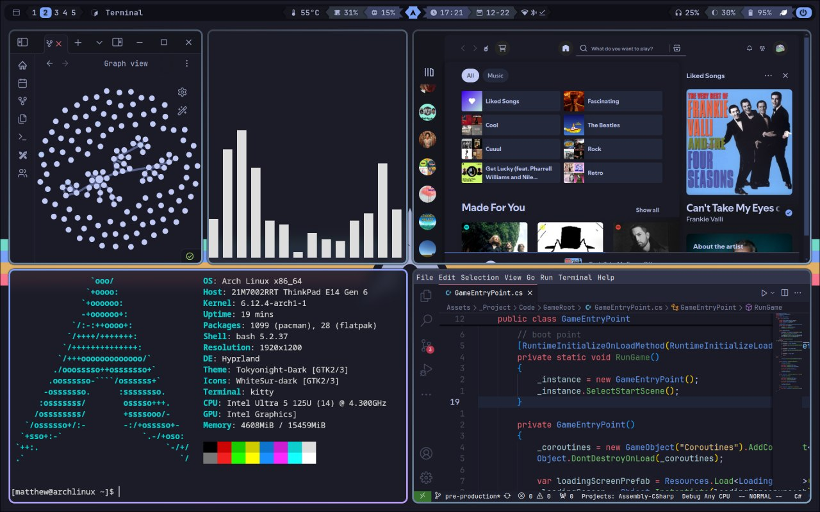Screen dimensions: 820x512
Task: Click the Frankie Valli album cover art
Action: click(739, 141)
